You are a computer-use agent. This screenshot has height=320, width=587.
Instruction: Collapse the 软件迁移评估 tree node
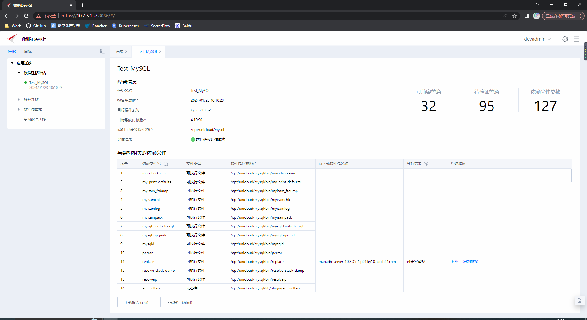[19, 73]
